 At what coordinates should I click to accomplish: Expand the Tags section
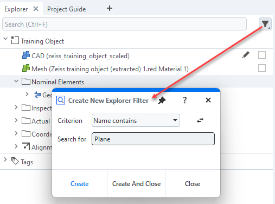click(x=5, y=159)
